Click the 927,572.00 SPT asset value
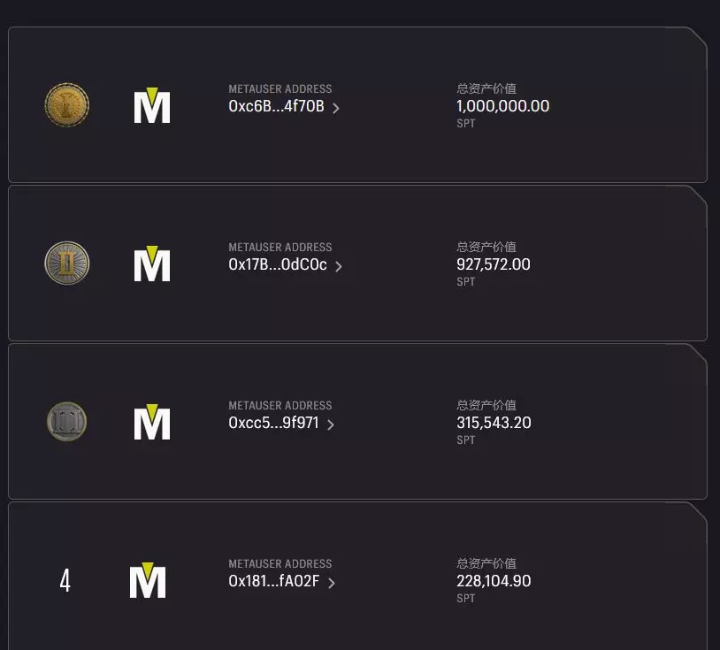This screenshot has width=720, height=650. click(494, 264)
